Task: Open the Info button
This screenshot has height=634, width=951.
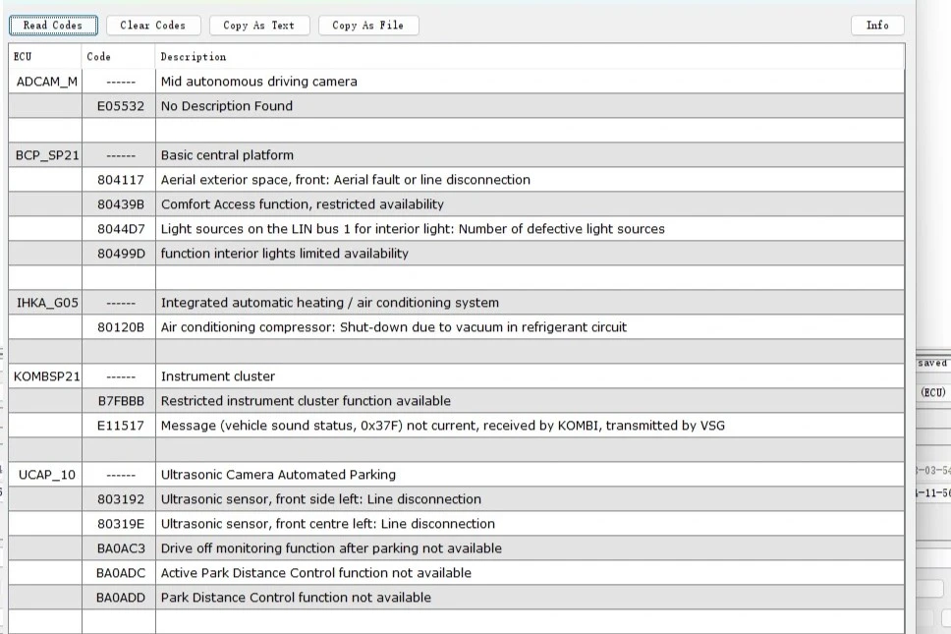Action: pos(876,26)
